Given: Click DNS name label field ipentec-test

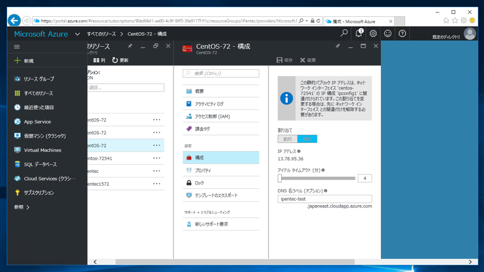Looking at the screenshot, I should tap(325, 199).
